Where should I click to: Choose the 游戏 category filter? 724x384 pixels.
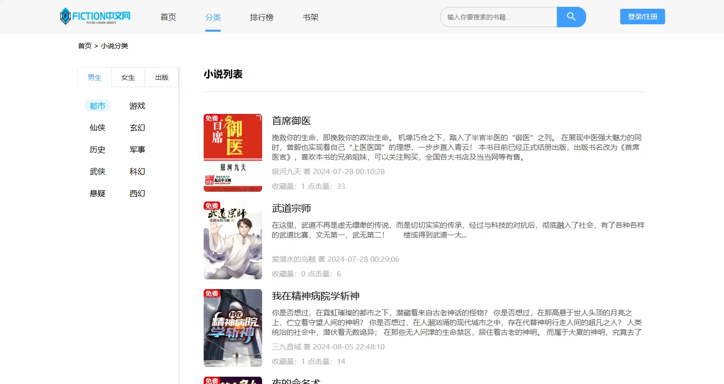(x=137, y=106)
